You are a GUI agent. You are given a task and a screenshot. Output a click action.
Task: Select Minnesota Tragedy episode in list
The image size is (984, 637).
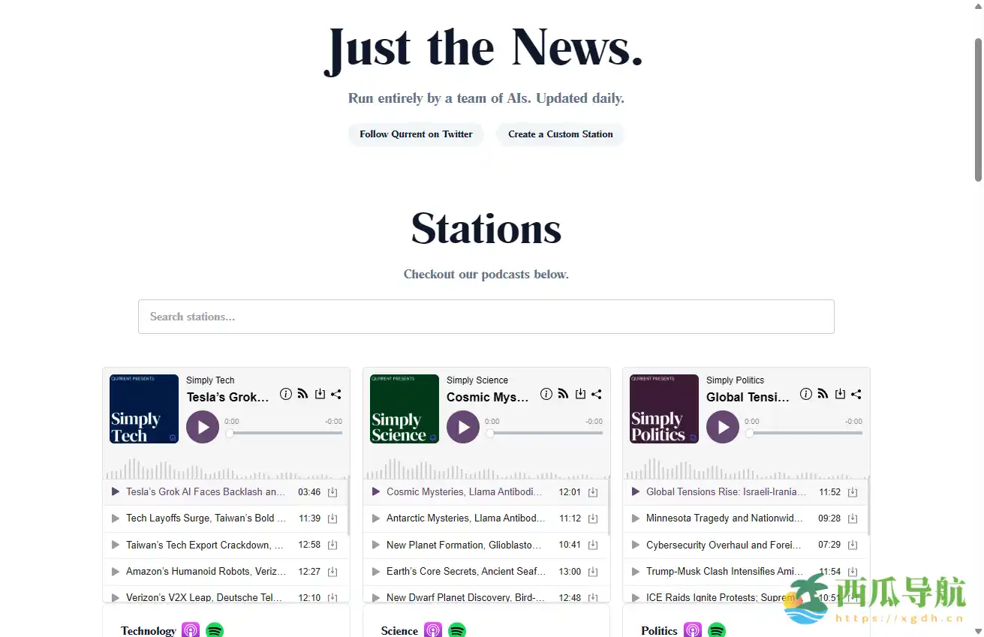point(724,518)
